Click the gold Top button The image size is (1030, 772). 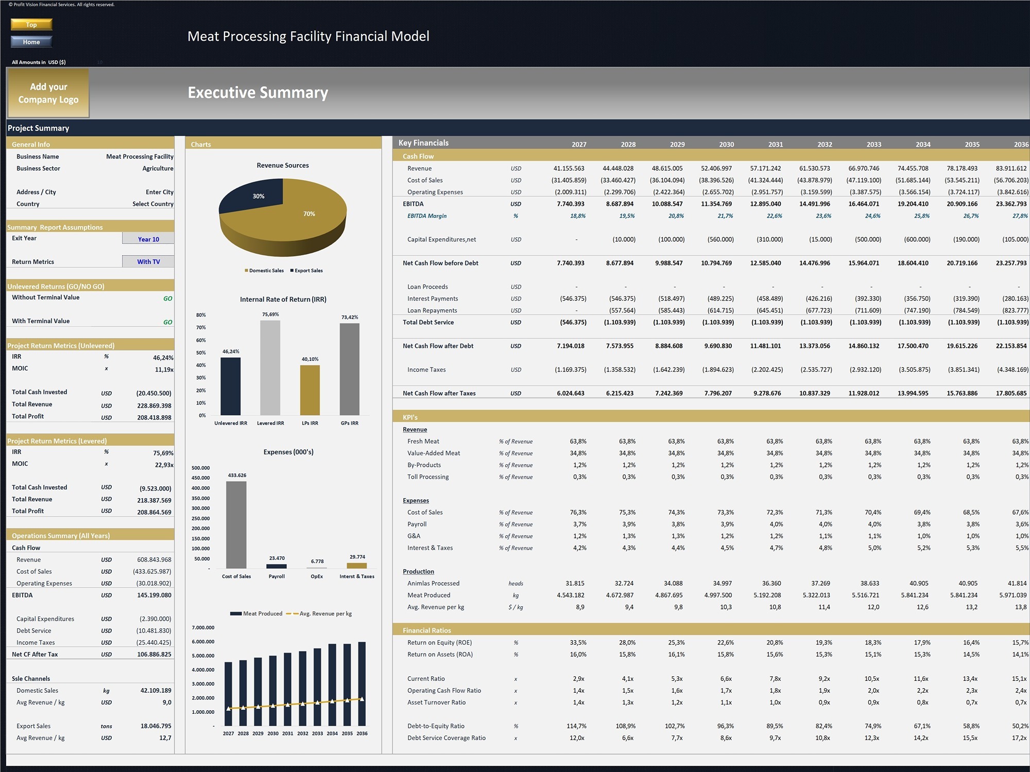click(x=31, y=24)
